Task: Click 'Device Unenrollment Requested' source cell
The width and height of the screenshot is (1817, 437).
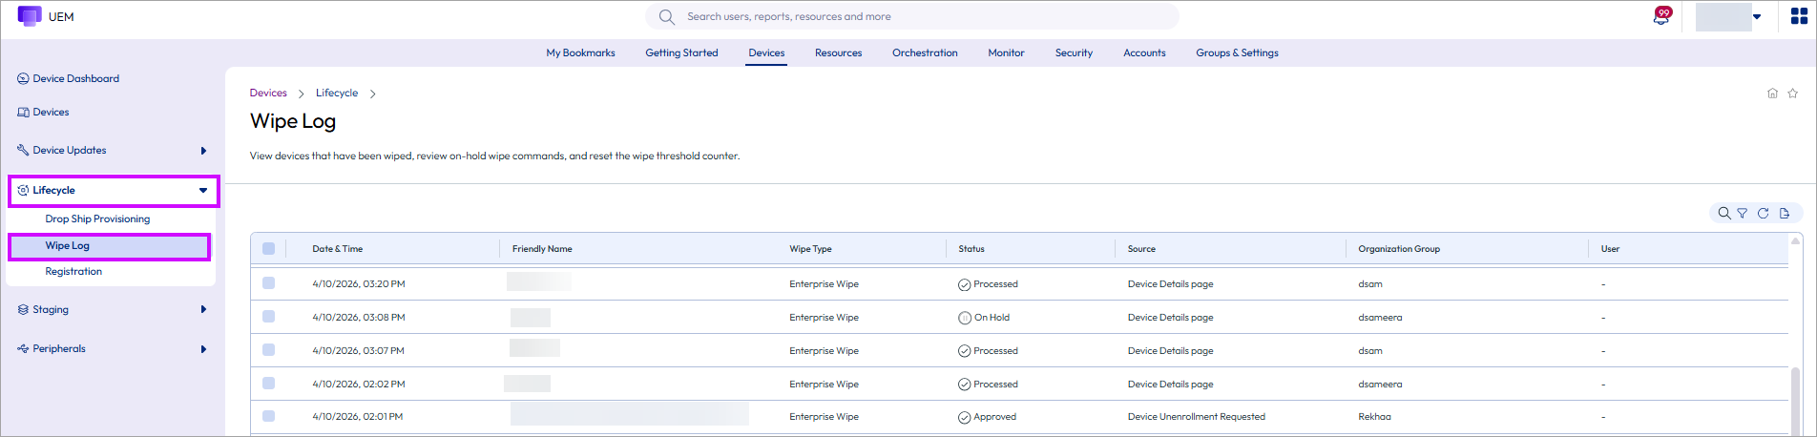Action: pos(1196,417)
